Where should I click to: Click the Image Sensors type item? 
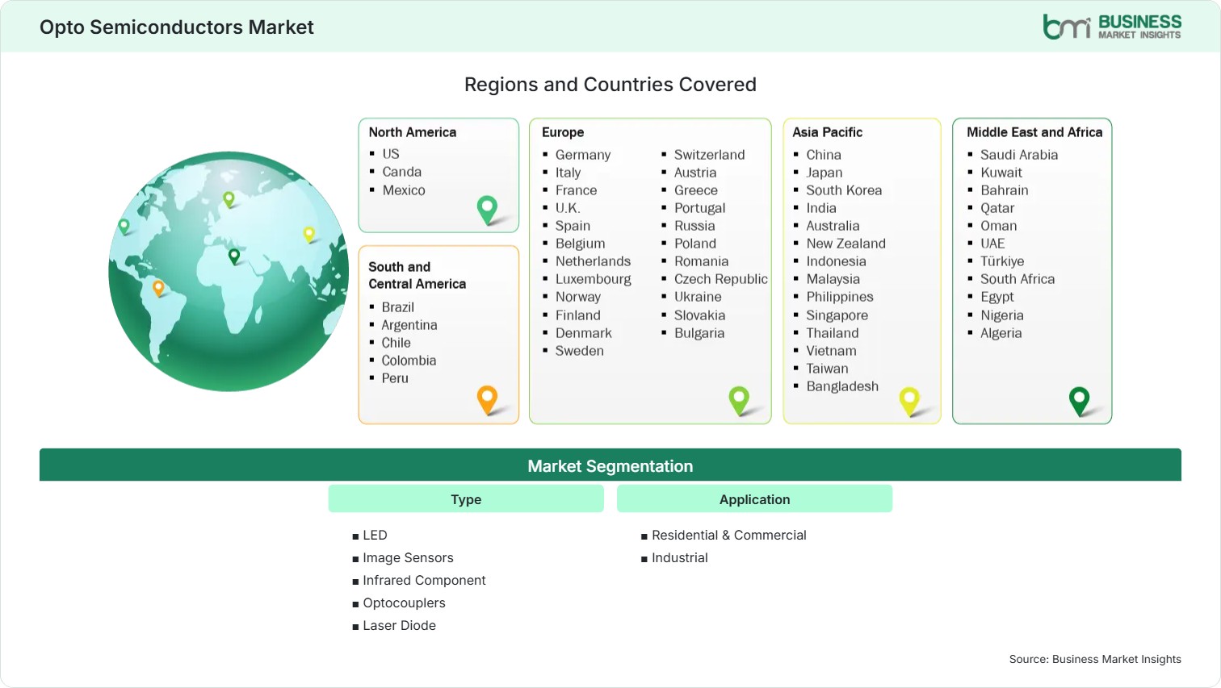tap(408, 557)
